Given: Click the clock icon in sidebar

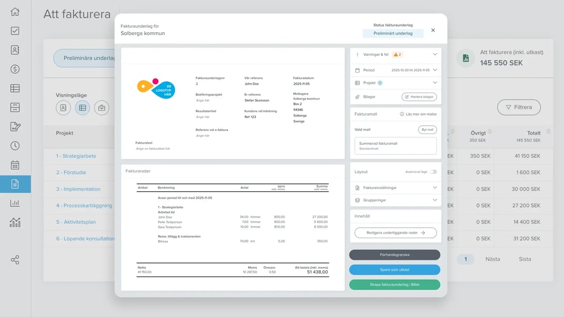Looking at the screenshot, I should [15, 146].
